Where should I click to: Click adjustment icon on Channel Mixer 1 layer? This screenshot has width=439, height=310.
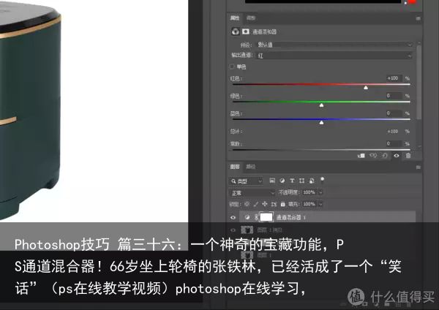247,217
